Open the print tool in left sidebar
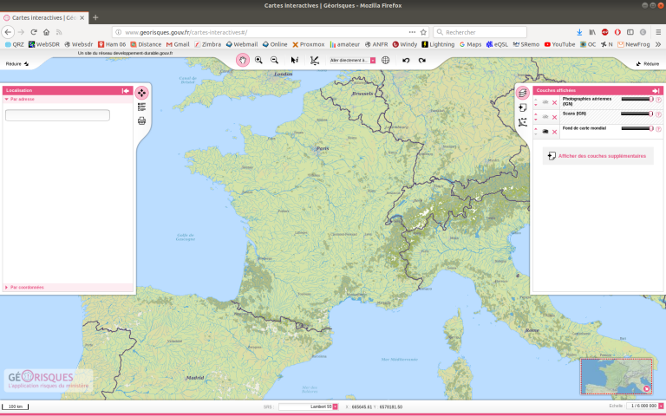The width and height of the screenshot is (666, 416). pos(141,120)
